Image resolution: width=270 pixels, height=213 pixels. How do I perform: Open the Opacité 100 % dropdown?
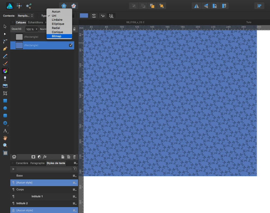click(32, 29)
